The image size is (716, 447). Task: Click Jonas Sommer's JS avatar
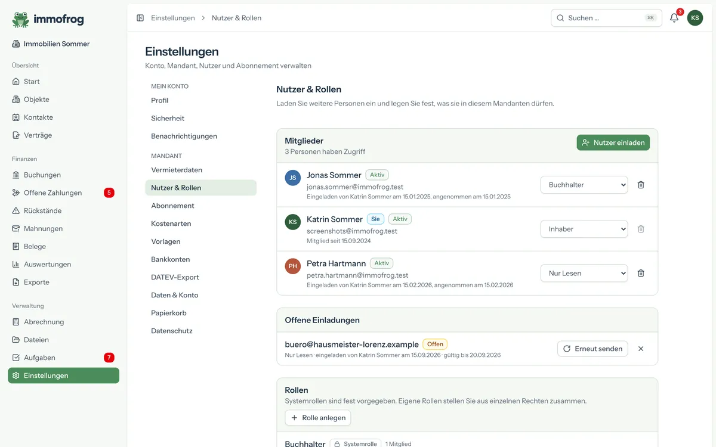tap(293, 178)
